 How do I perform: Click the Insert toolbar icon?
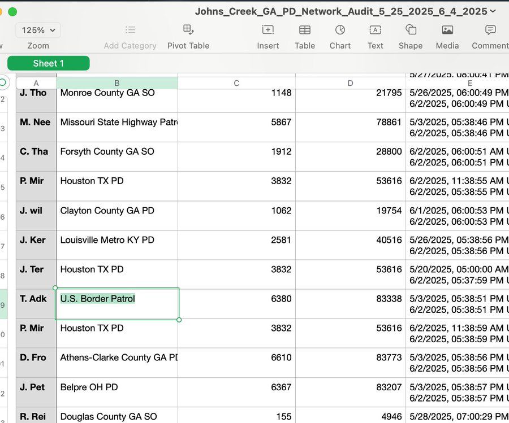tap(268, 30)
